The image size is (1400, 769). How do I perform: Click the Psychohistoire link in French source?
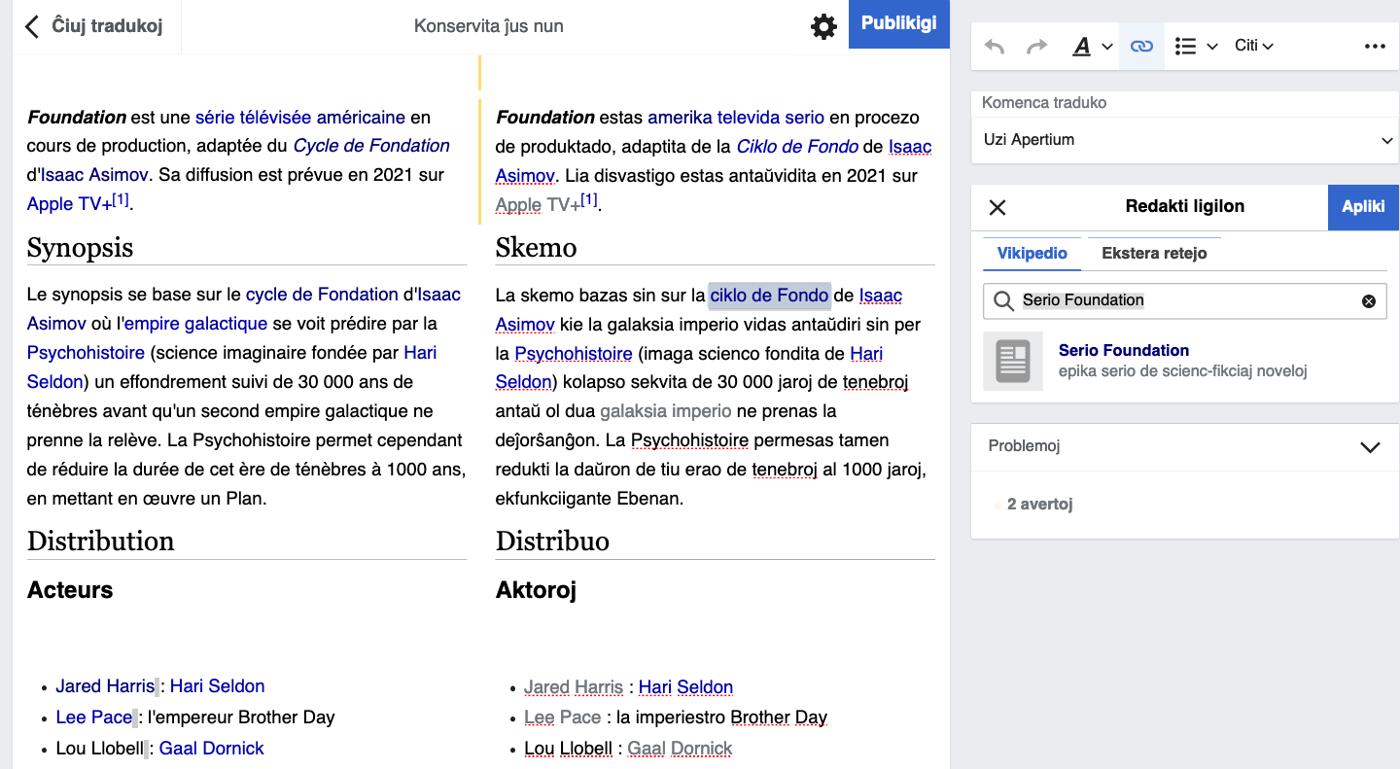86,353
